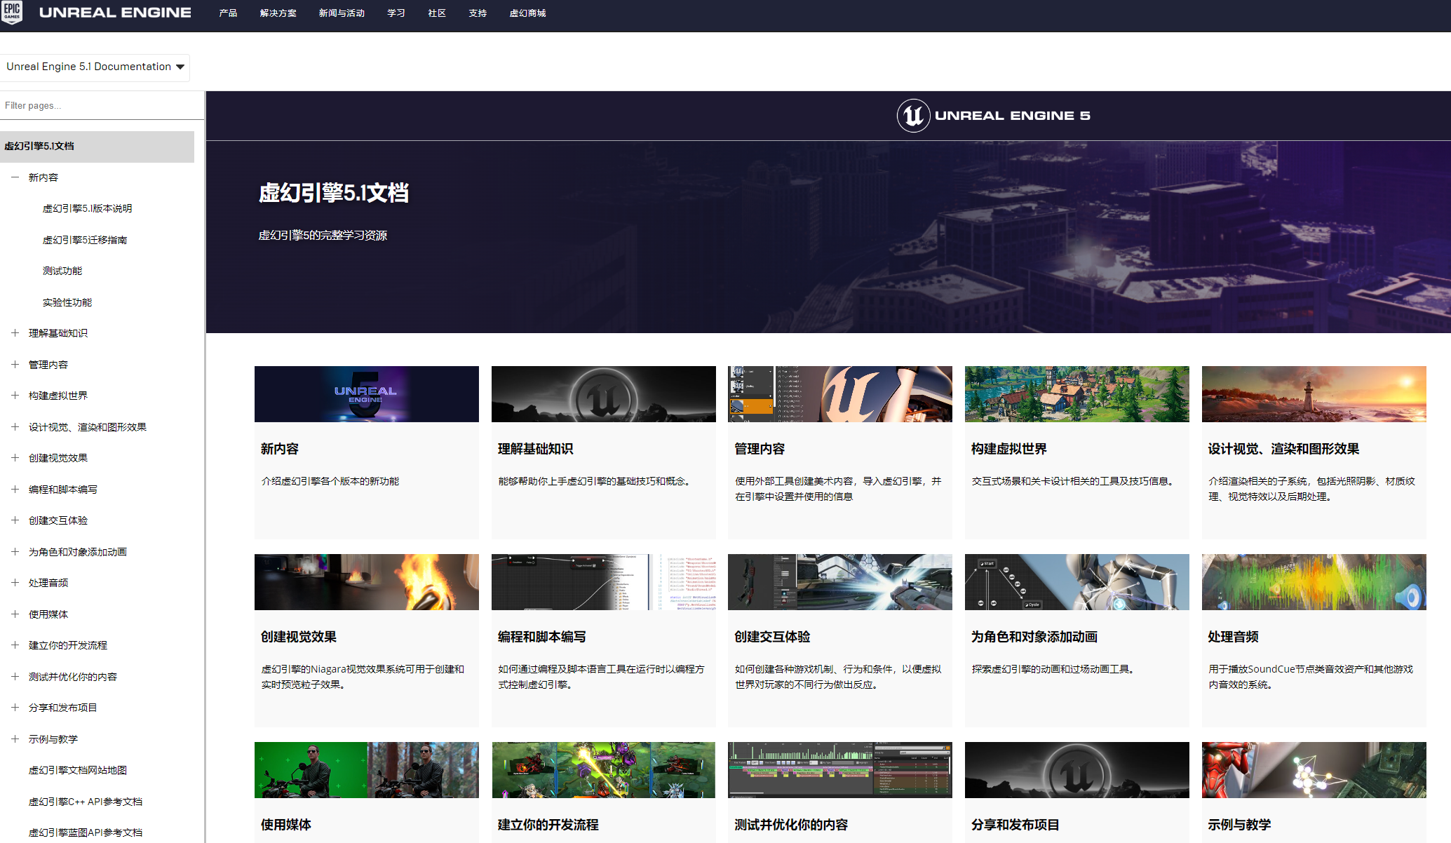Click the Unreal Engine 5 banner logo
This screenshot has width=1451, height=843.
[993, 116]
